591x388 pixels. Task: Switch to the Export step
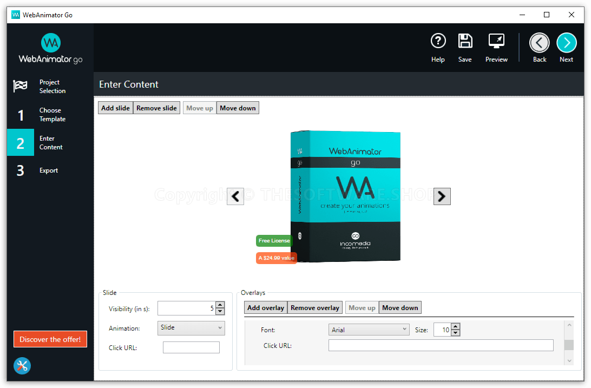click(x=50, y=170)
